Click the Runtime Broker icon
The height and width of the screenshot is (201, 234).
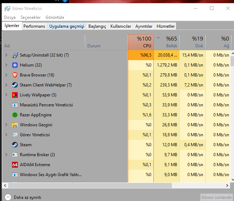point(15,155)
